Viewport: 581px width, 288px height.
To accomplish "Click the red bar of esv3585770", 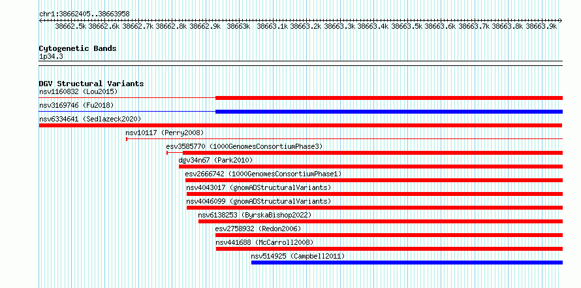I will (x=373, y=153).
